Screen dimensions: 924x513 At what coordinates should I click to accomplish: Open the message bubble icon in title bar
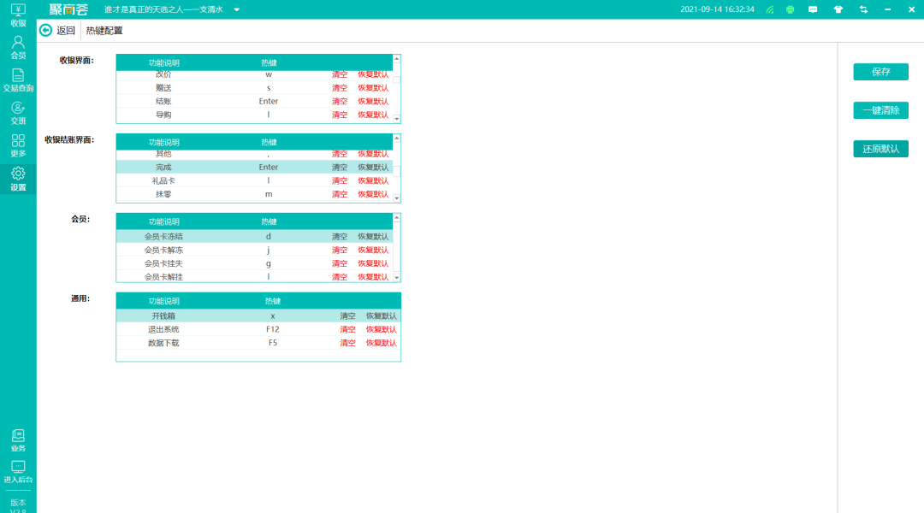coord(813,9)
